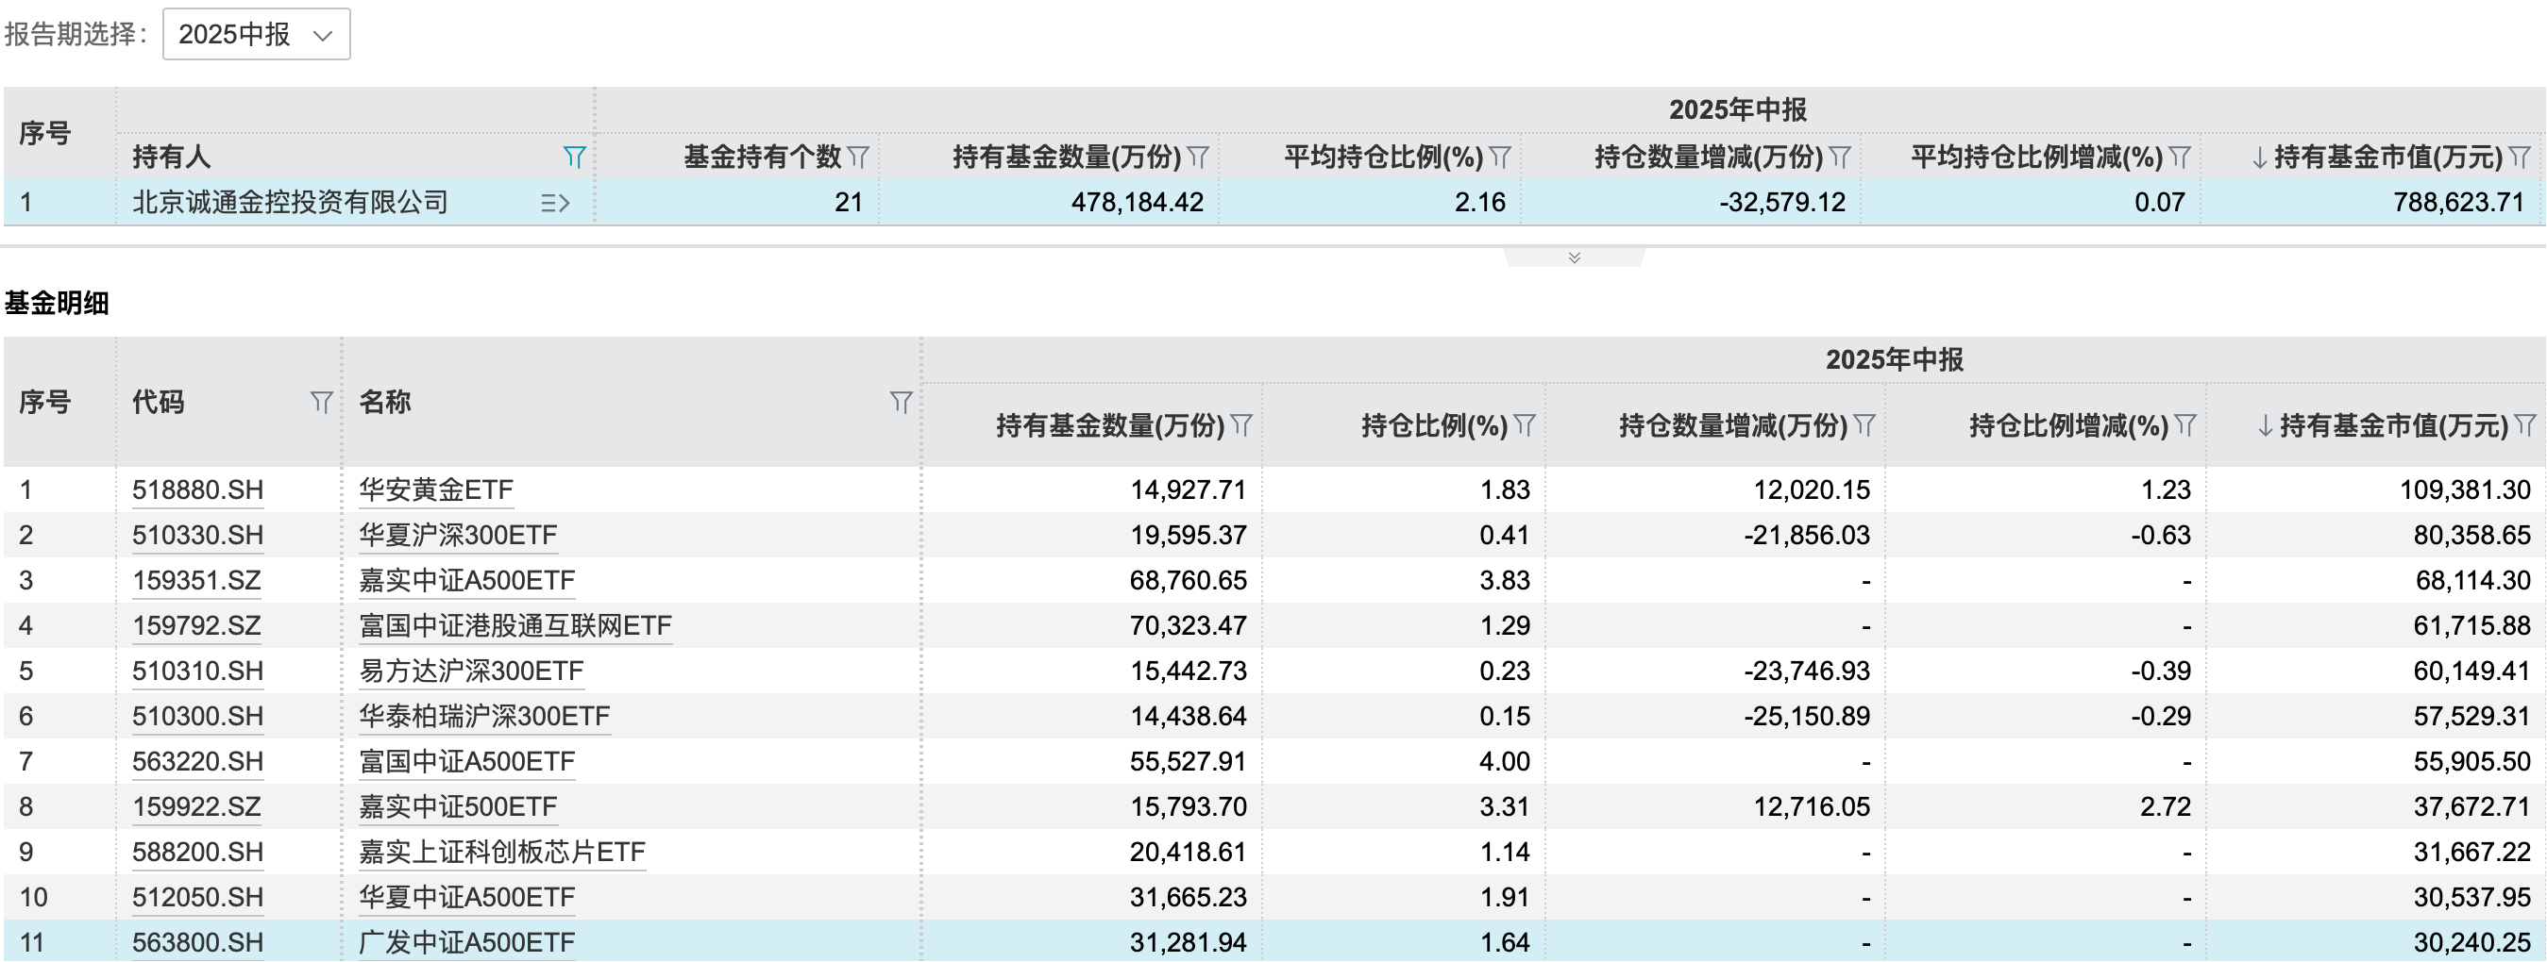The height and width of the screenshot is (962, 2547).
Task: Filter the 持仓比例(%) column in fund details
Action: [x=1525, y=425]
